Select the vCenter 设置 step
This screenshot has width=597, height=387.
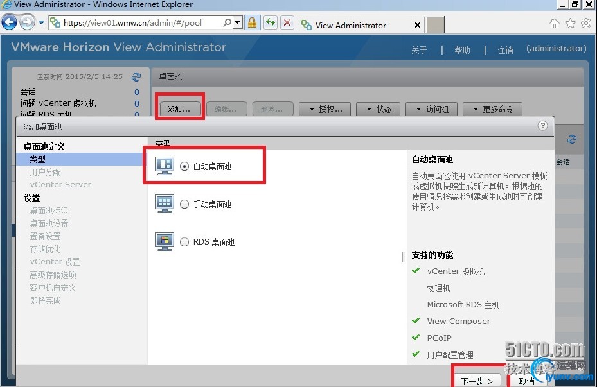[55, 262]
